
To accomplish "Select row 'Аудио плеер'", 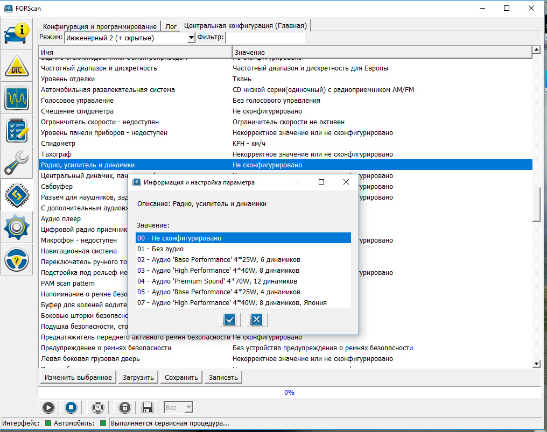I will (x=83, y=219).
